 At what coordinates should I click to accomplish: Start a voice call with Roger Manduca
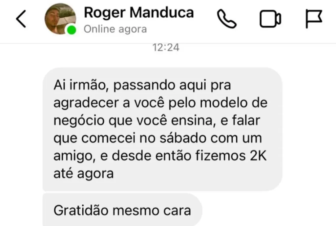[x=227, y=19]
